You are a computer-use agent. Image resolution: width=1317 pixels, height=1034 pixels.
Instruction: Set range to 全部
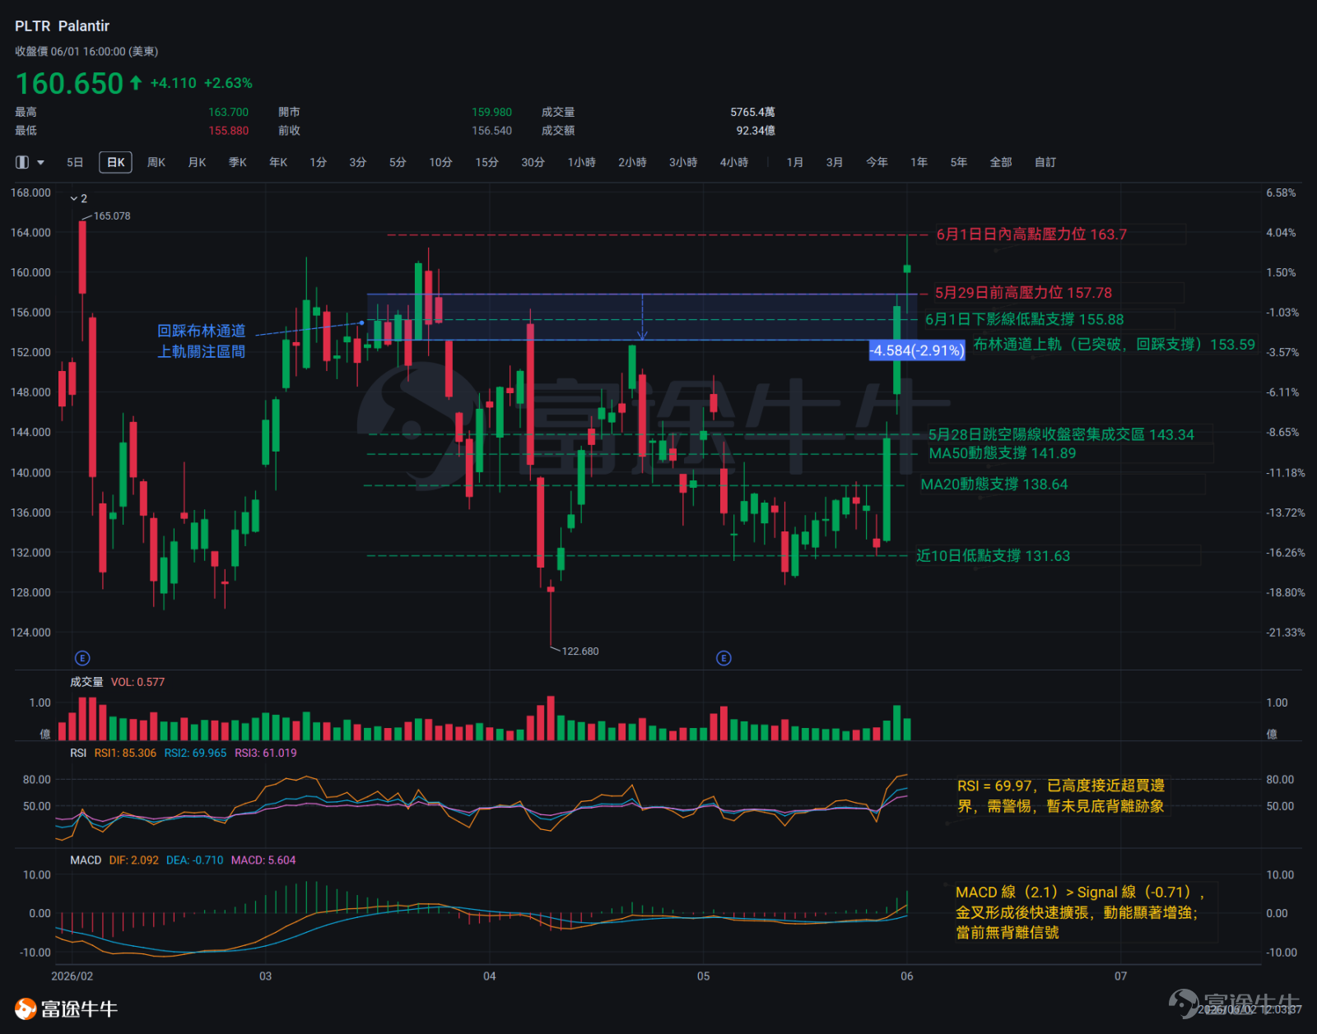[x=1001, y=162]
